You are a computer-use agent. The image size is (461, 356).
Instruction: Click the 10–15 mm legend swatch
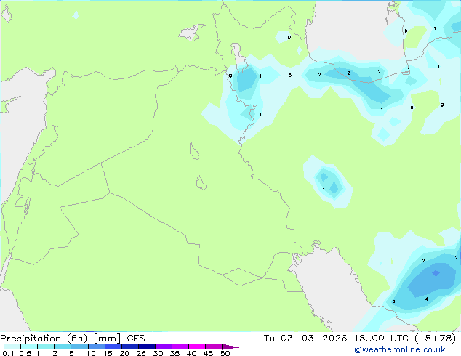pos(97,347)
